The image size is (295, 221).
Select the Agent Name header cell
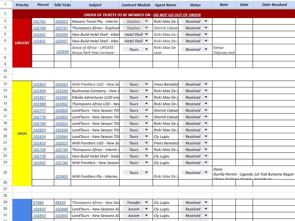tap(165, 5)
